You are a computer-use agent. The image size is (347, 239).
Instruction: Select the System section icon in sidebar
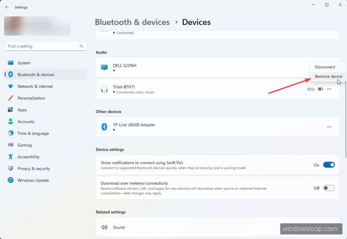pos(10,63)
